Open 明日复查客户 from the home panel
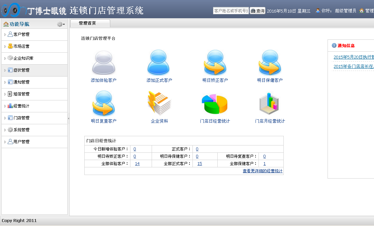 (x=103, y=103)
